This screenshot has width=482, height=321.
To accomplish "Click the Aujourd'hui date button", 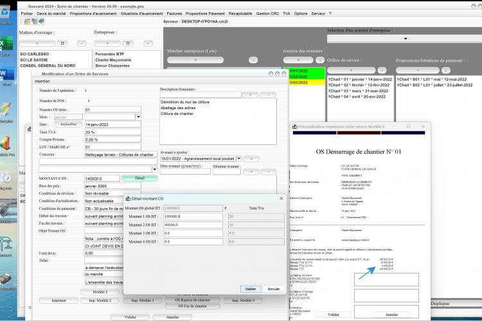I will (68, 125).
